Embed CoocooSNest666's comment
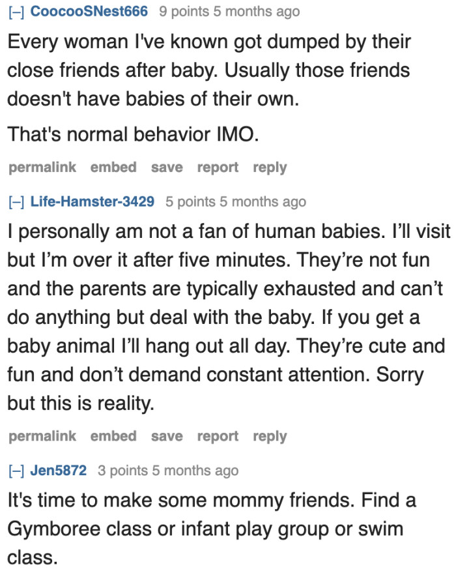The width and height of the screenshot is (456, 571). click(x=113, y=168)
